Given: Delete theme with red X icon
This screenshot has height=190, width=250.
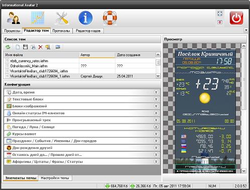Looking at the screenshot, I should tap(40, 47).
